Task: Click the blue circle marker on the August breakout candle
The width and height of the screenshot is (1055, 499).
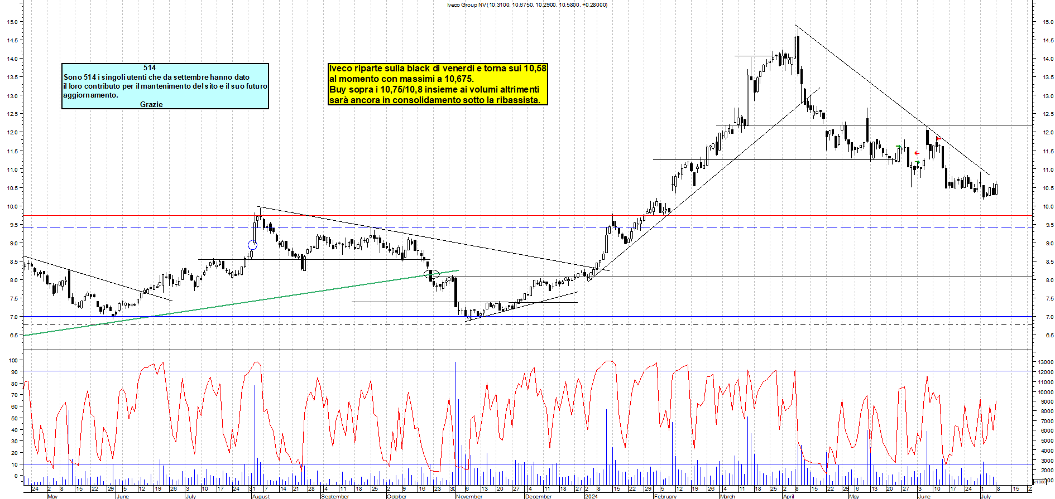Action: tap(252, 245)
